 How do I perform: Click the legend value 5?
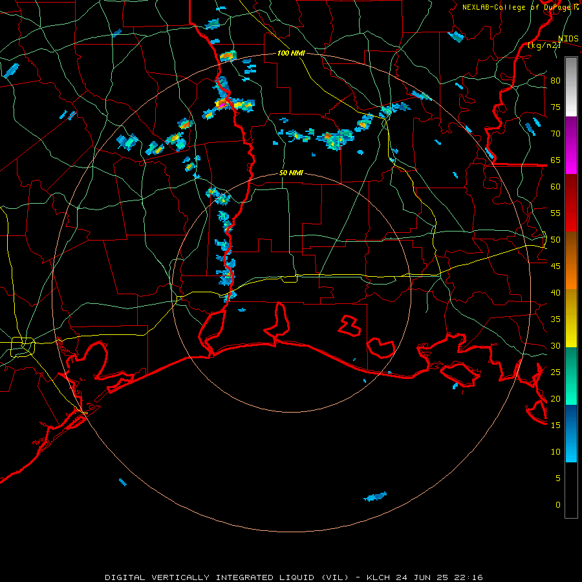click(x=558, y=479)
